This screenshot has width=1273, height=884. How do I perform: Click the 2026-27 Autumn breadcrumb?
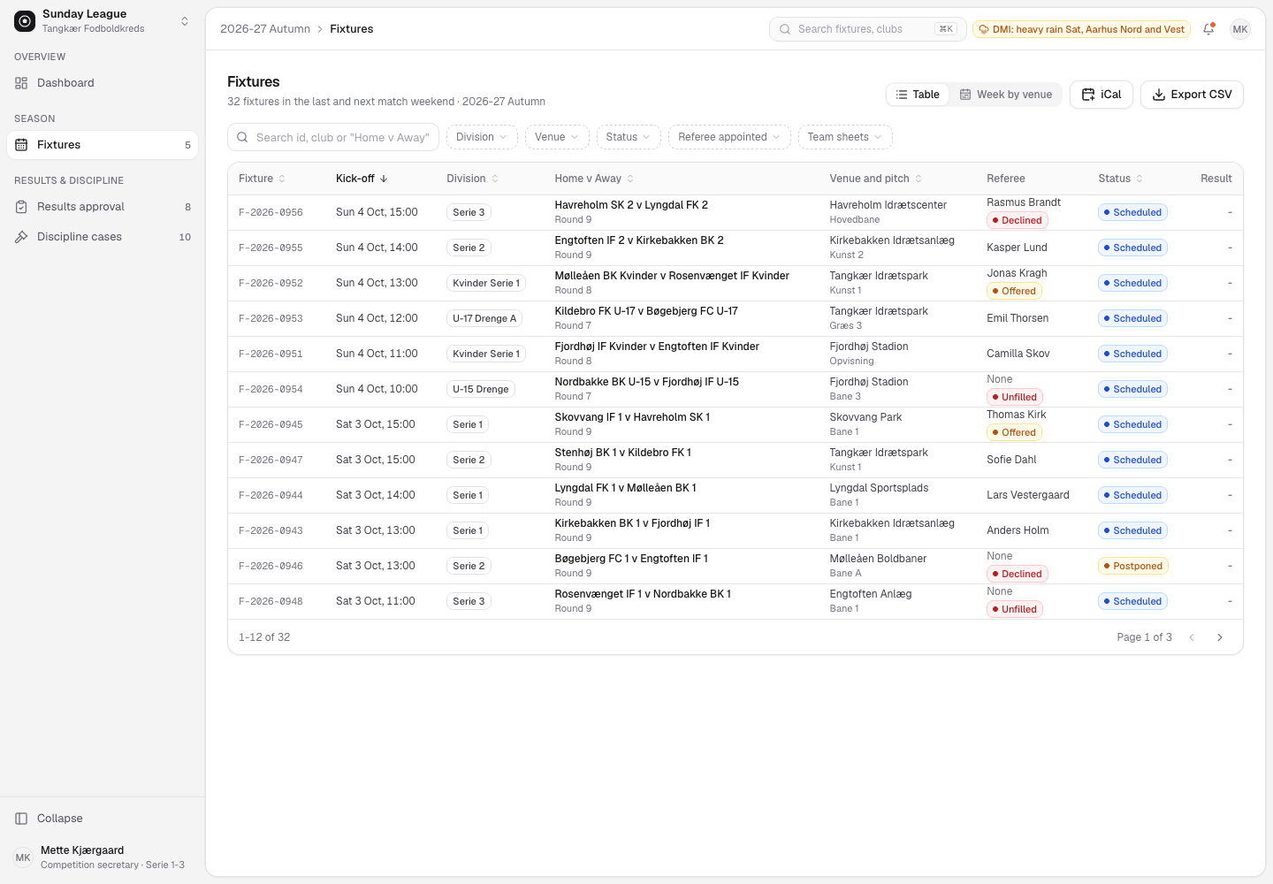pos(265,29)
